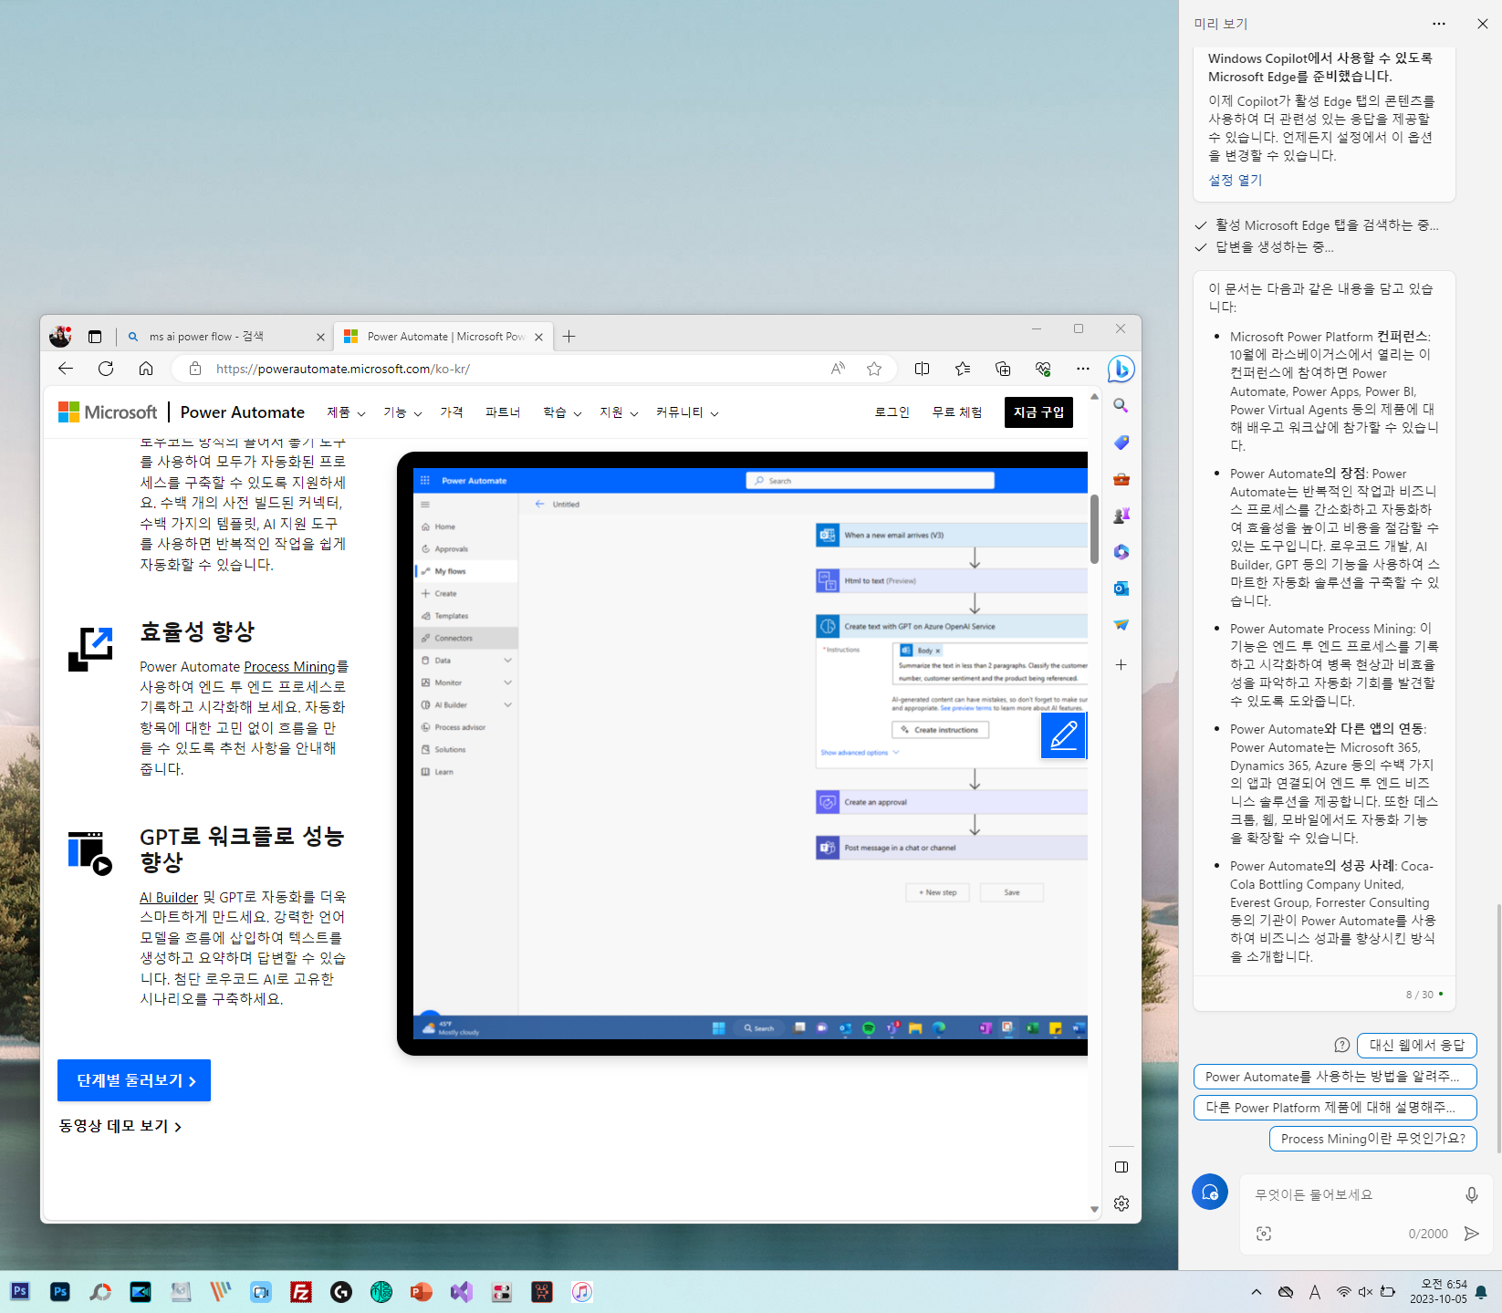Image resolution: width=1502 pixels, height=1313 pixels.
Task: Click 단계별 둘러보기 button
Action: 134,1080
